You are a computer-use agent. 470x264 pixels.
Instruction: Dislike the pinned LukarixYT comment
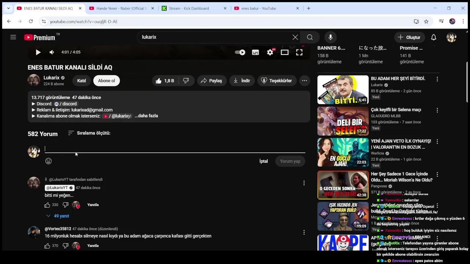[x=66, y=205]
